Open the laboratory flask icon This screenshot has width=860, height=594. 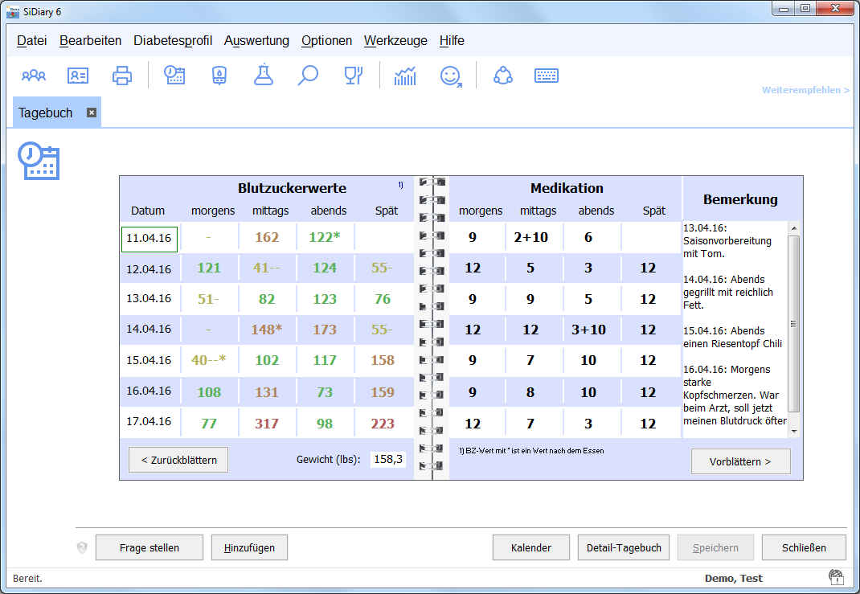tap(263, 76)
